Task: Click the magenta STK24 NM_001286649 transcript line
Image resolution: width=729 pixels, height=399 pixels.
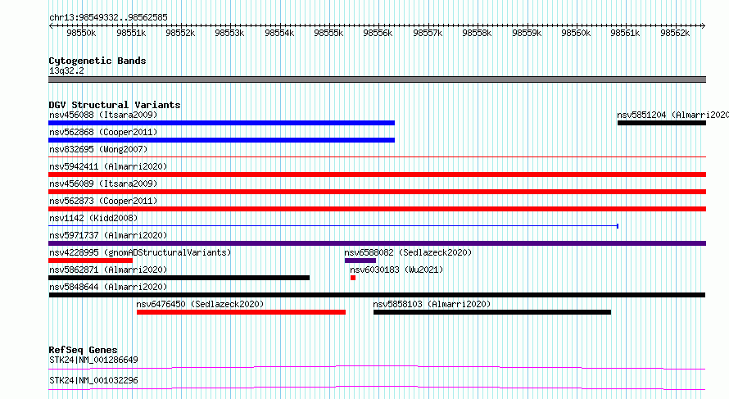Action: coord(377,367)
